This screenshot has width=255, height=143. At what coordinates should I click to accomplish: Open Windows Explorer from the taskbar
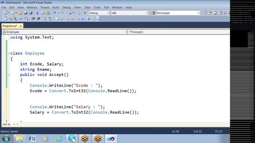[x=20, y=139]
